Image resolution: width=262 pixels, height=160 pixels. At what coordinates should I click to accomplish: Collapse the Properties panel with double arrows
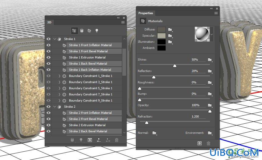[x=211, y=9]
